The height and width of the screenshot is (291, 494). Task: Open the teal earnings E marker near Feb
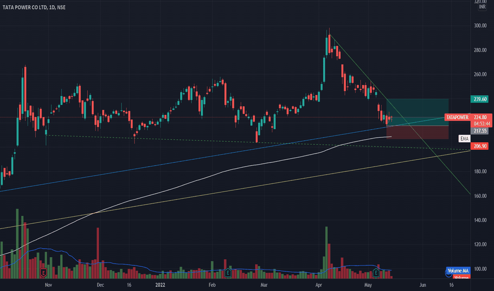coord(228,272)
